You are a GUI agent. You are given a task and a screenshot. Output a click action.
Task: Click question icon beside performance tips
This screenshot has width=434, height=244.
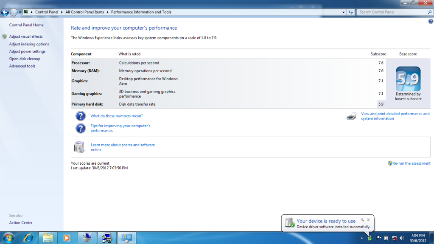[x=81, y=129]
